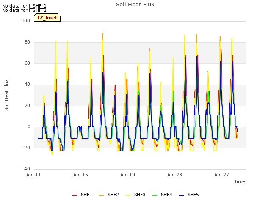
Task: Click the -40 y-axis tick label
Action: coord(26,169)
